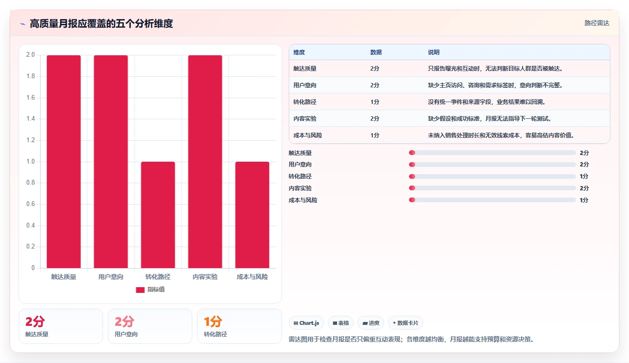The width and height of the screenshot is (629, 363).
Task: Click the 2.0 y-axis label
Action: (x=31, y=55)
